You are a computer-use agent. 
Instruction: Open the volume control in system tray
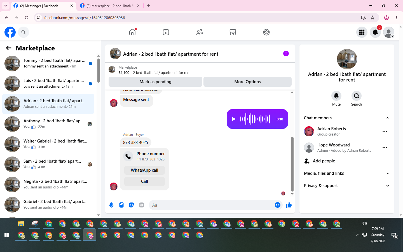pyautogui.click(x=364, y=223)
